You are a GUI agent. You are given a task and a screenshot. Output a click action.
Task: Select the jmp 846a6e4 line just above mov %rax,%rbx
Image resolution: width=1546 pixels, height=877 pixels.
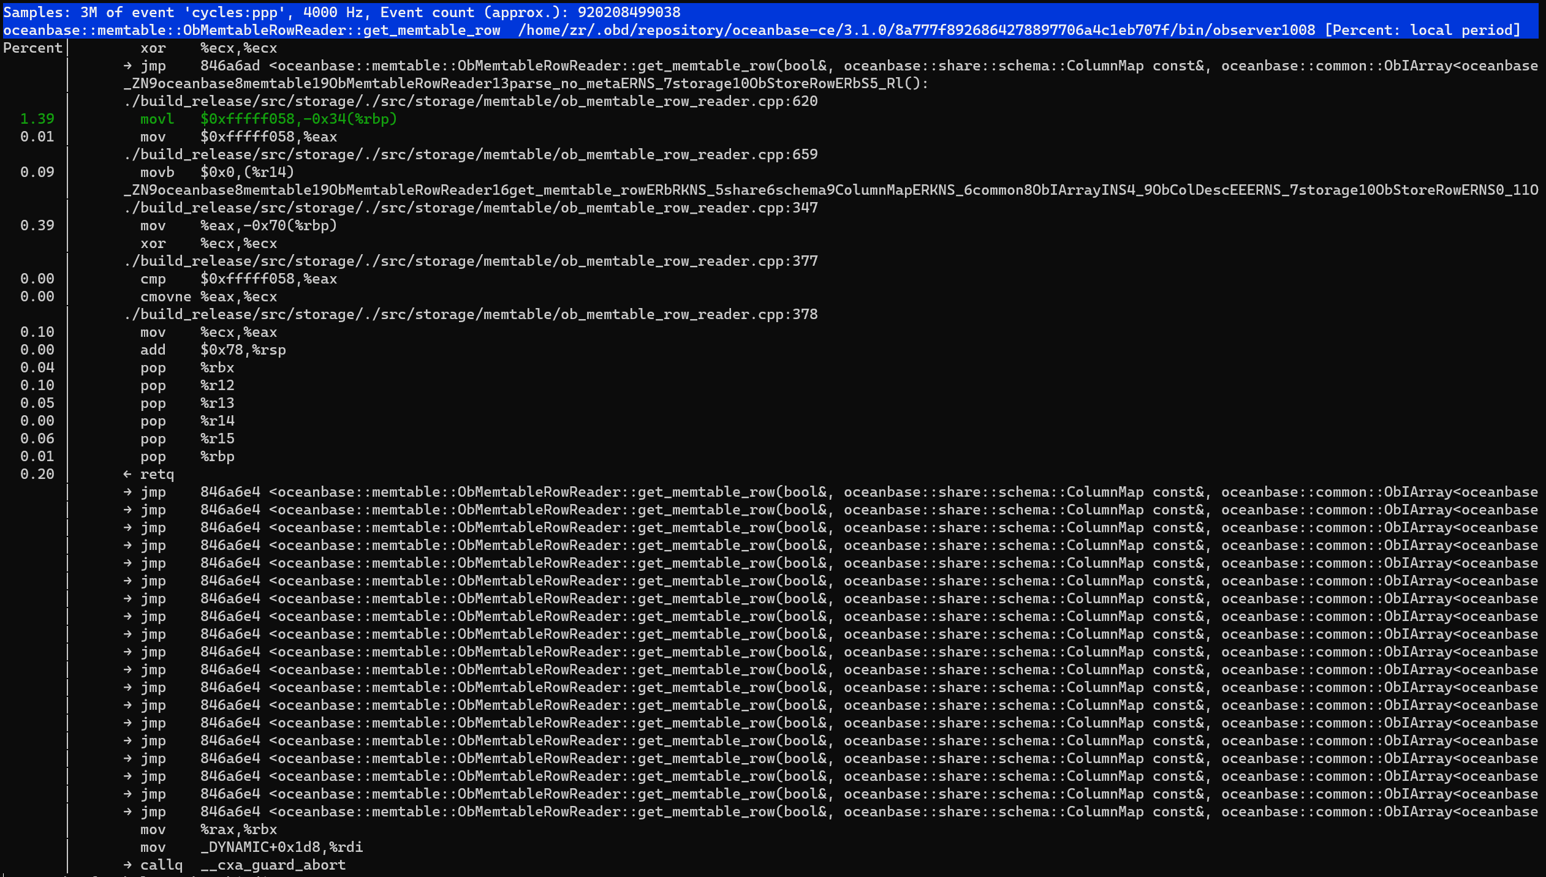(x=830, y=811)
